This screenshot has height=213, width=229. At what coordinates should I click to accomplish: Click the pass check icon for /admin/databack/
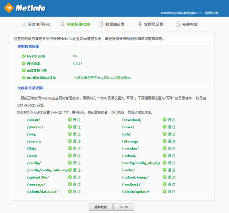click(x=70, y=191)
